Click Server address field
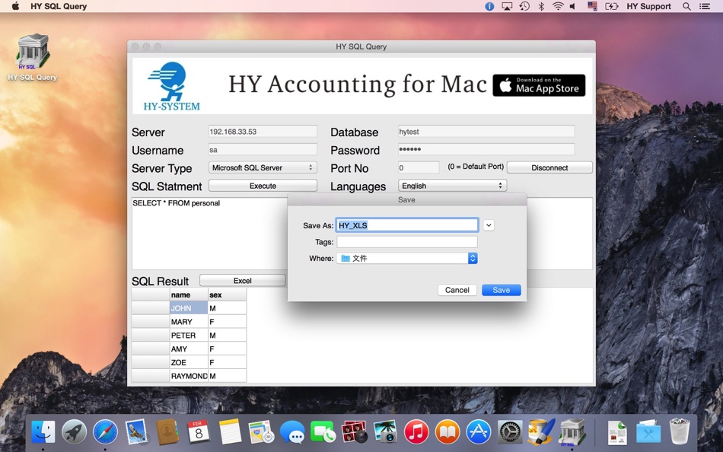This screenshot has height=452, width=723. click(263, 132)
